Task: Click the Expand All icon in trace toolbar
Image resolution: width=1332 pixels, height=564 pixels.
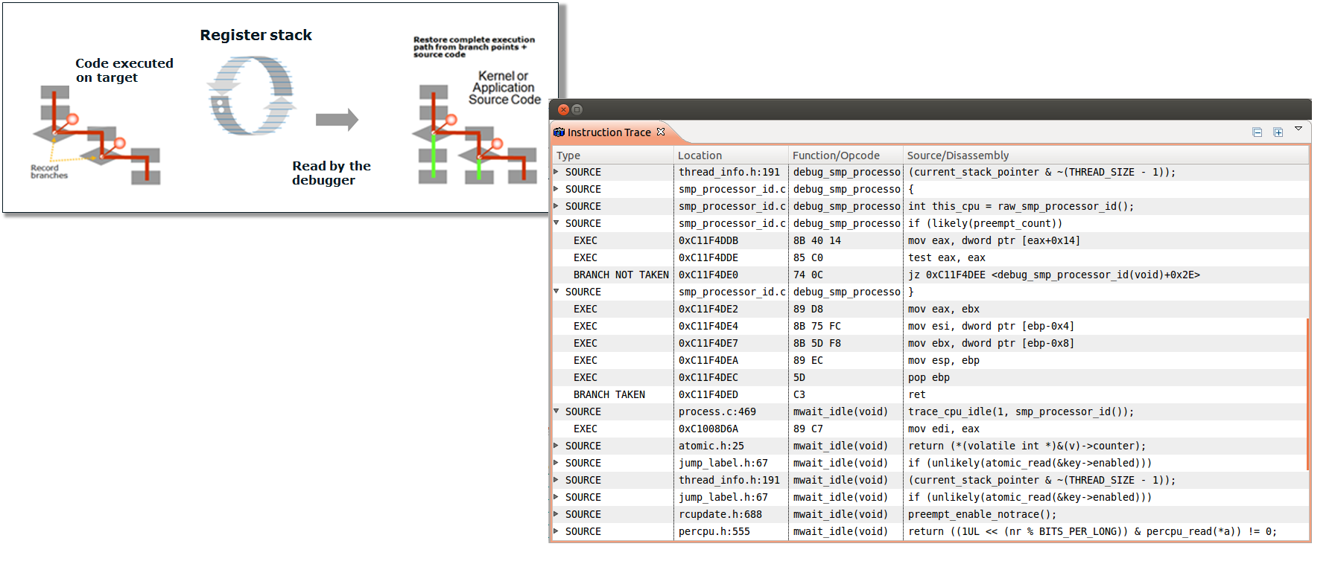Action: pyautogui.click(x=1278, y=132)
